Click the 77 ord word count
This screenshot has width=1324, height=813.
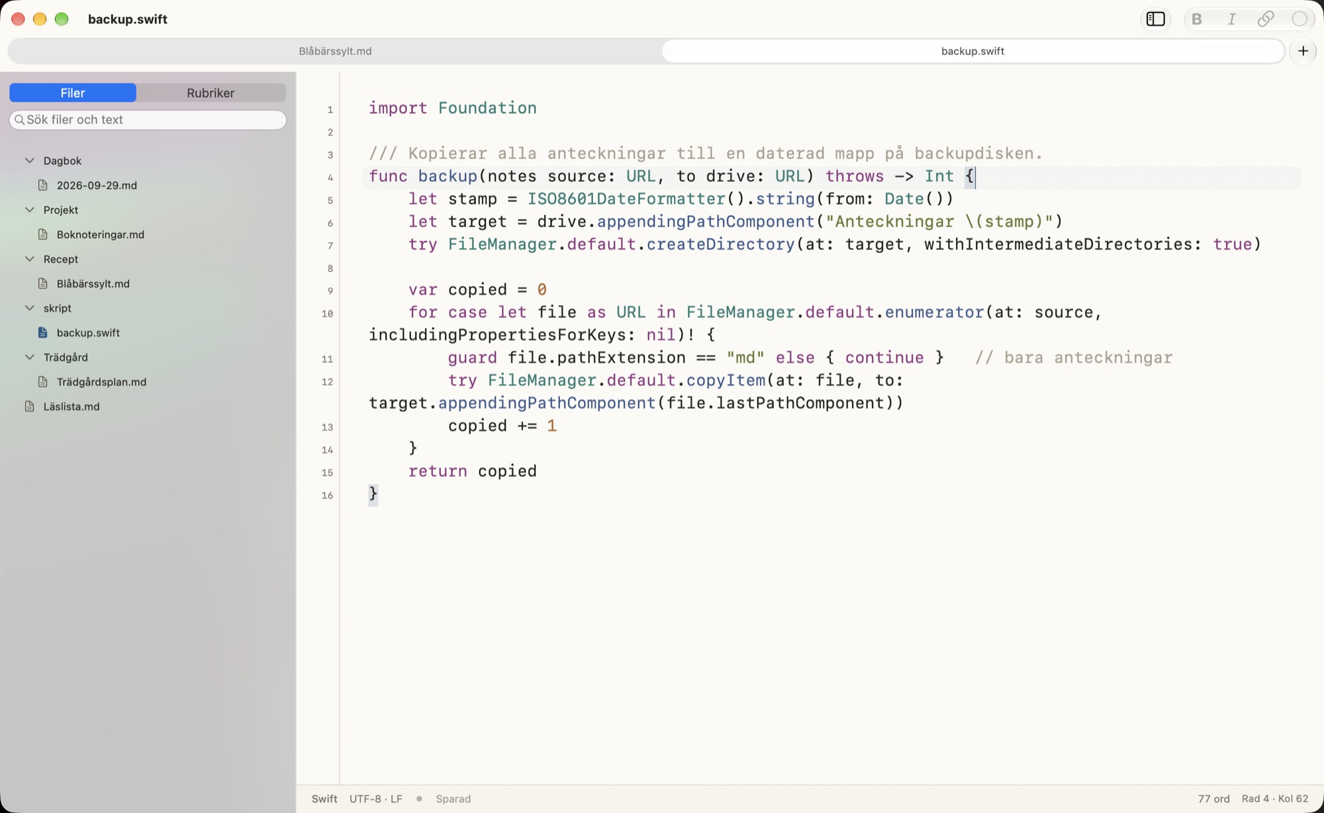pyautogui.click(x=1213, y=799)
